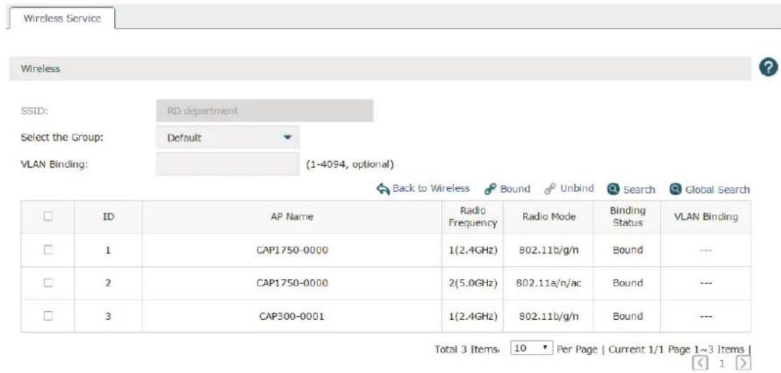Viewport: 781px width, 373px height.
Task: Click the 802.11a/n/ac radio mode cell
Action: click(549, 283)
